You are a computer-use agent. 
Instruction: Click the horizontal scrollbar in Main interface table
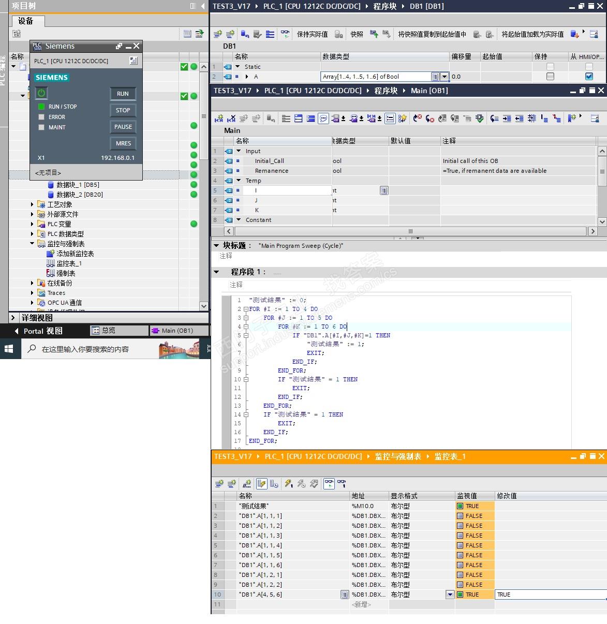point(410,231)
